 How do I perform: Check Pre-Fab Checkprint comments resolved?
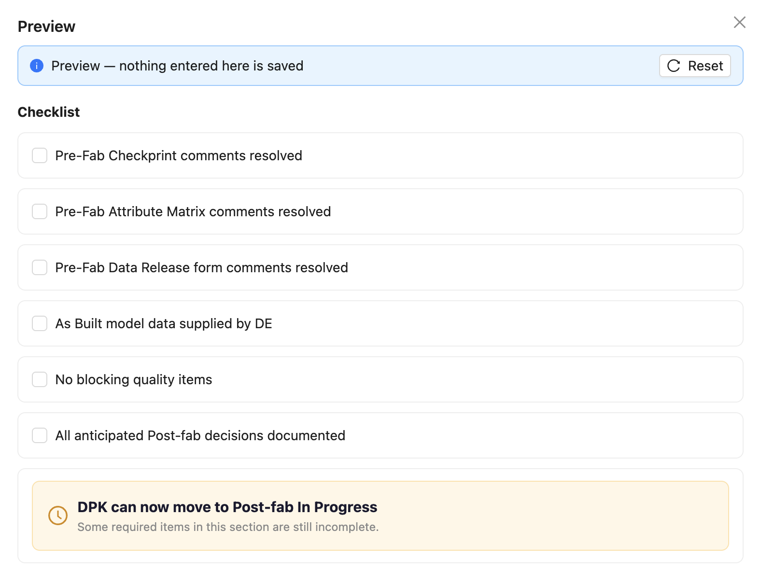pos(40,155)
